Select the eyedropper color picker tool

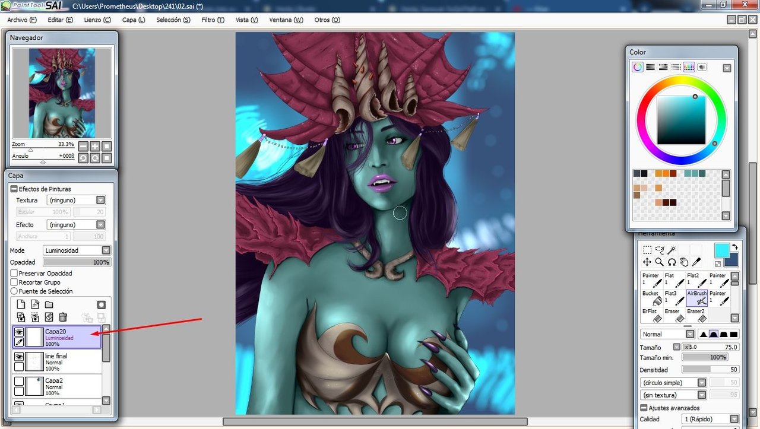696,262
